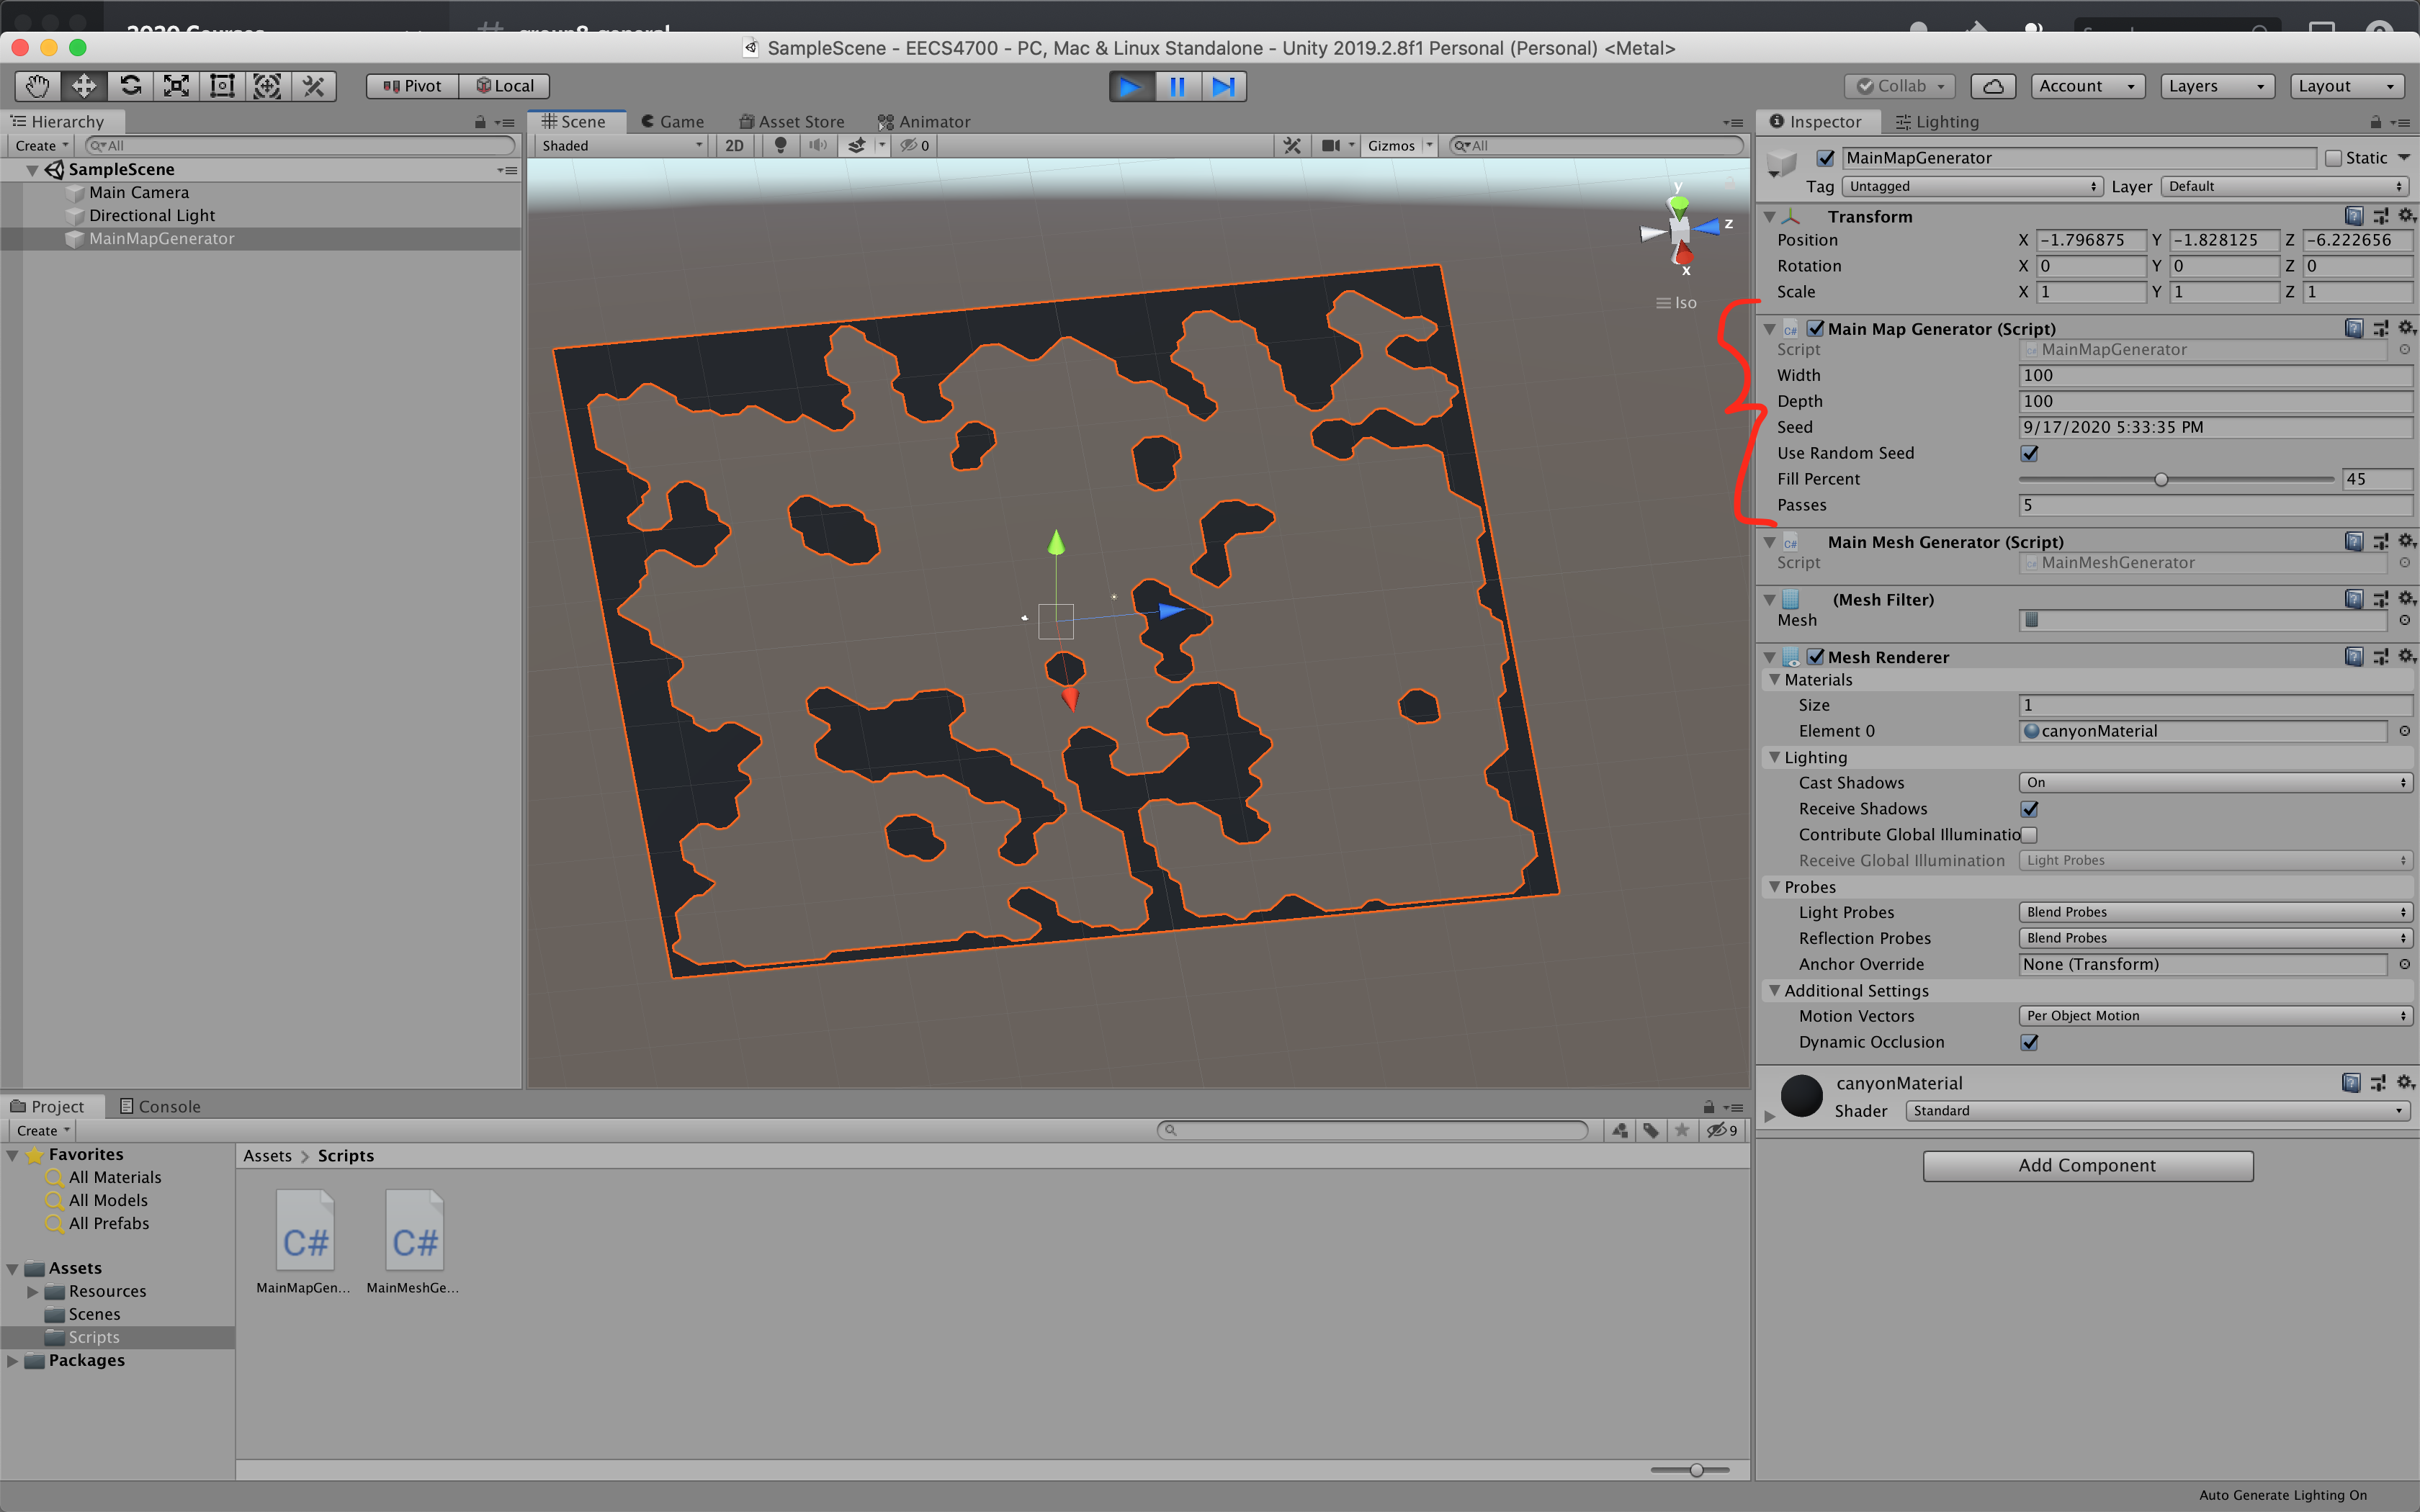Lock the Hierarchy panel
2420x1512 pixels.
click(480, 122)
